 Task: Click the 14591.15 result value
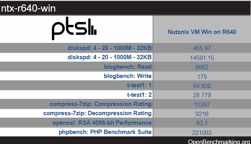point(202,58)
